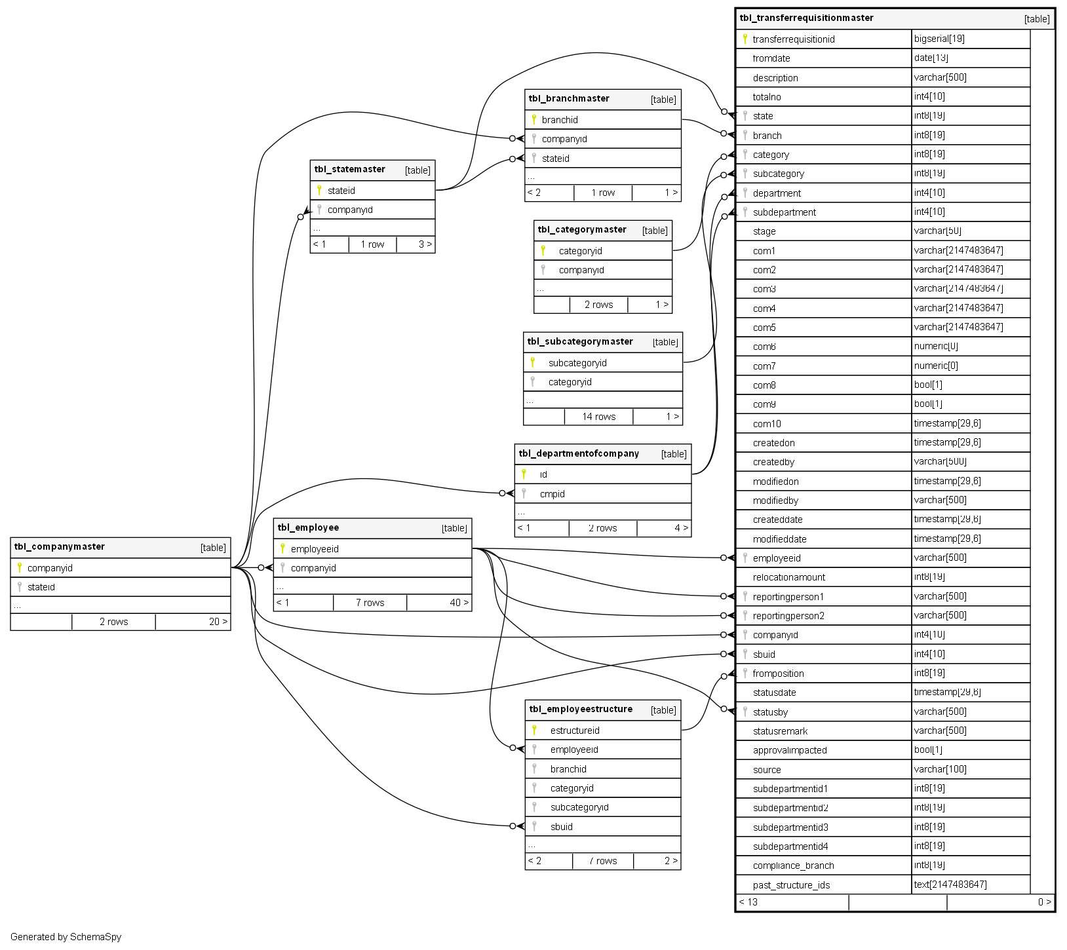
Task: Click the yellow key icon beside transferrequisitionid
Action: coord(745,39)
